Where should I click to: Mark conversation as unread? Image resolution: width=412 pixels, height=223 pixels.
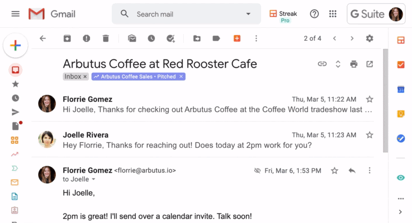(x=132, y=38)
